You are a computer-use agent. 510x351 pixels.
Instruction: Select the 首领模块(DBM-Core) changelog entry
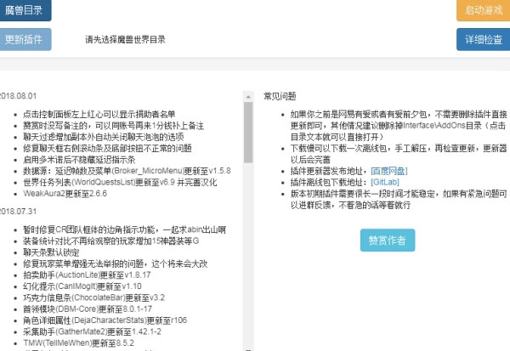tap(95, 310)
